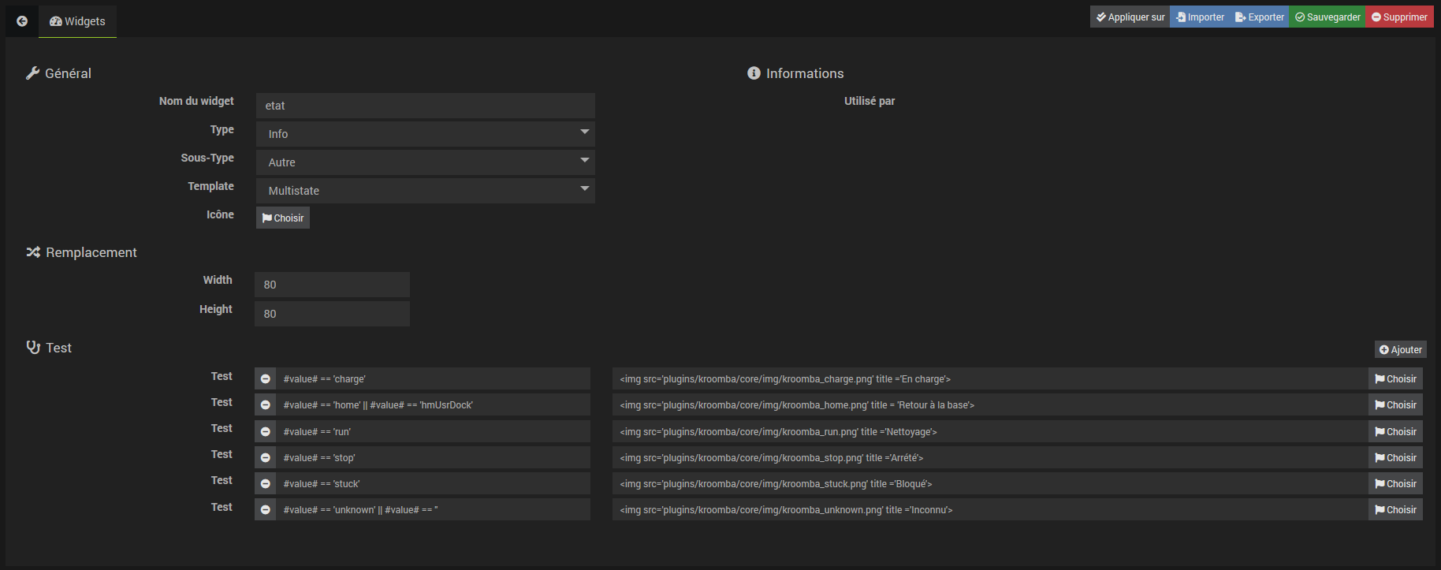Edit the Width field
1441x570 pixels.
coord(332,285)
